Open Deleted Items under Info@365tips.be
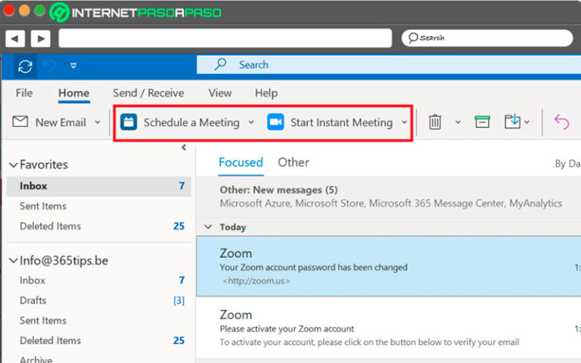581x363 pixels. (98, 340)
